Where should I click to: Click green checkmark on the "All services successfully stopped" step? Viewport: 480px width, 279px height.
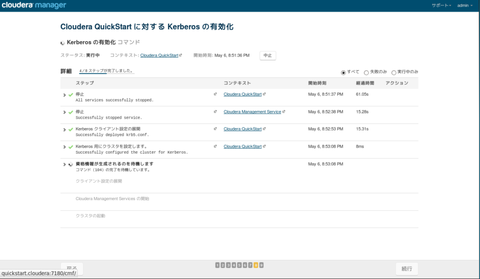[x=71, y=94]
